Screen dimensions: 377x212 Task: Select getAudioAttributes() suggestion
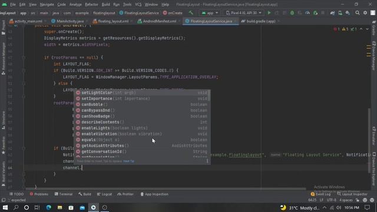point(142,145)
